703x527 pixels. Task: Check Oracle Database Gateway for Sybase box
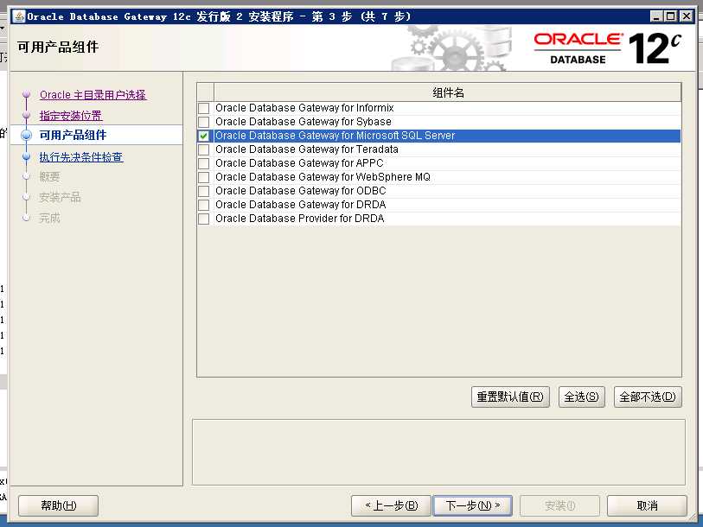203,122
